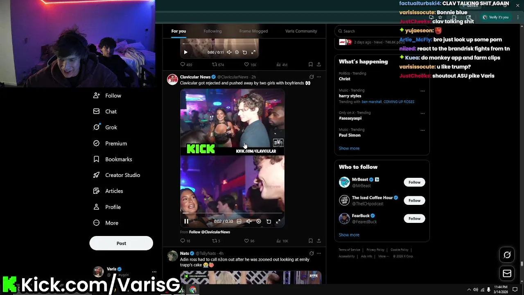Open the floating Messages envelope button
The height and width of the screenshot is (295, 524).
(507, 273)
